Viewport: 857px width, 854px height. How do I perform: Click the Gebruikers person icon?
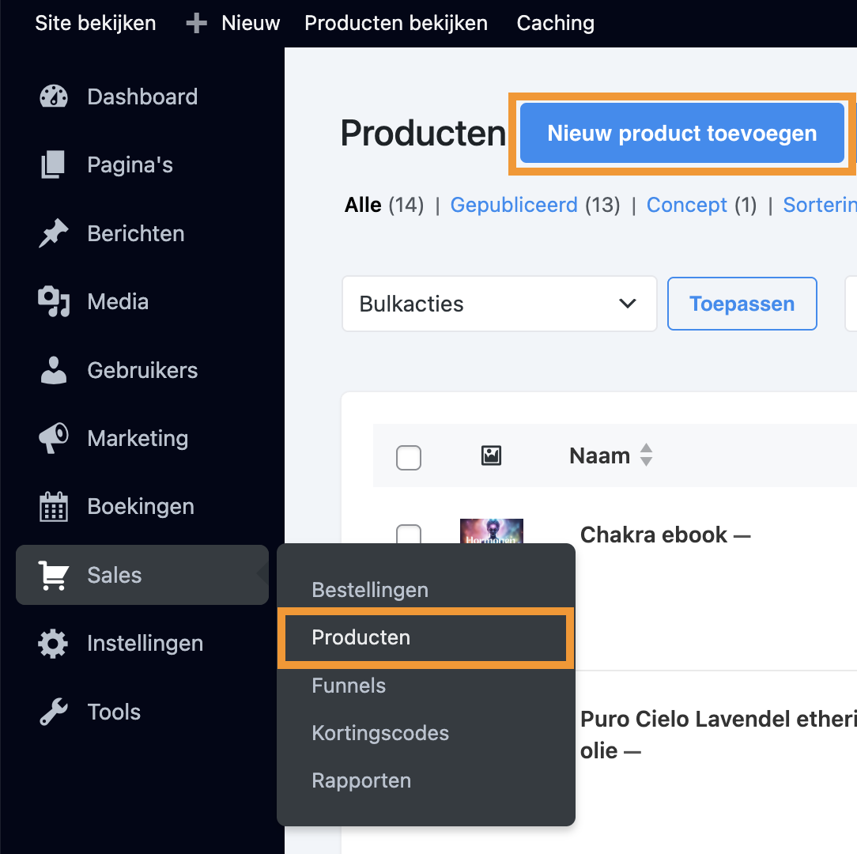(54, 370)
